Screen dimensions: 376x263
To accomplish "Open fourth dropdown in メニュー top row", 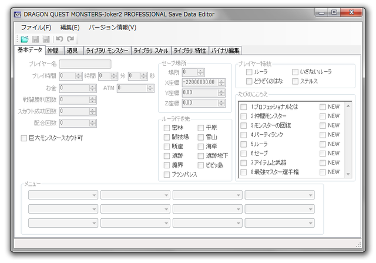I will coord(280,195).
